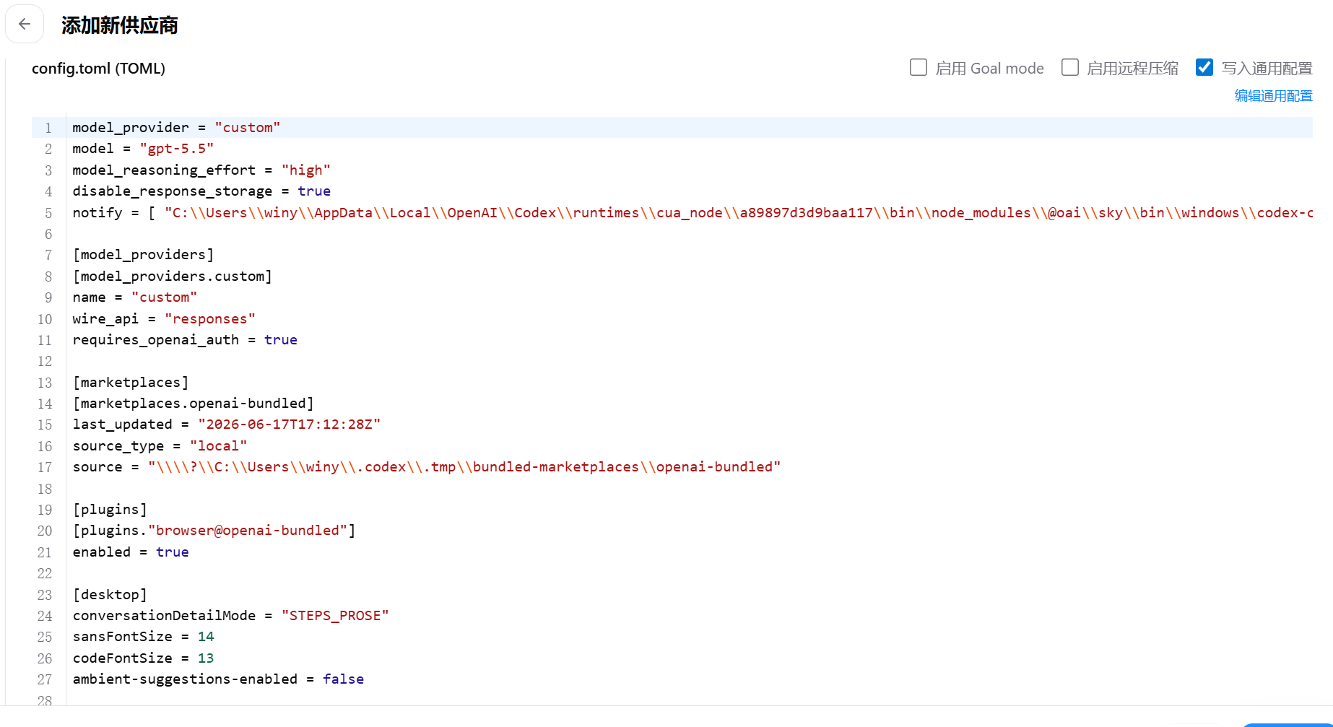This screenshot has height=727, width=1333.
Task: Select line number 1 in gutter
Action: coord(48,129)
